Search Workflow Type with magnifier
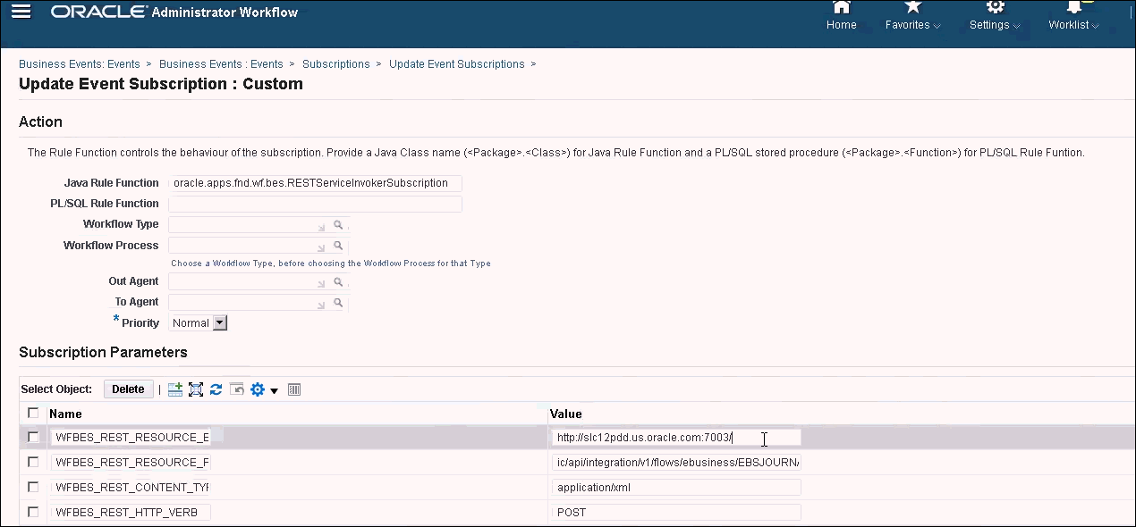This screenshot has width=1136, height=527. [339, 224]
